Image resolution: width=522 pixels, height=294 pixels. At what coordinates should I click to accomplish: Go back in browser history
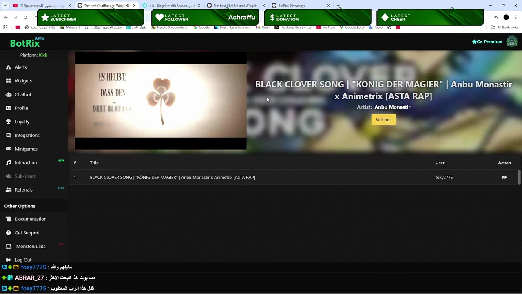(6, 17)
